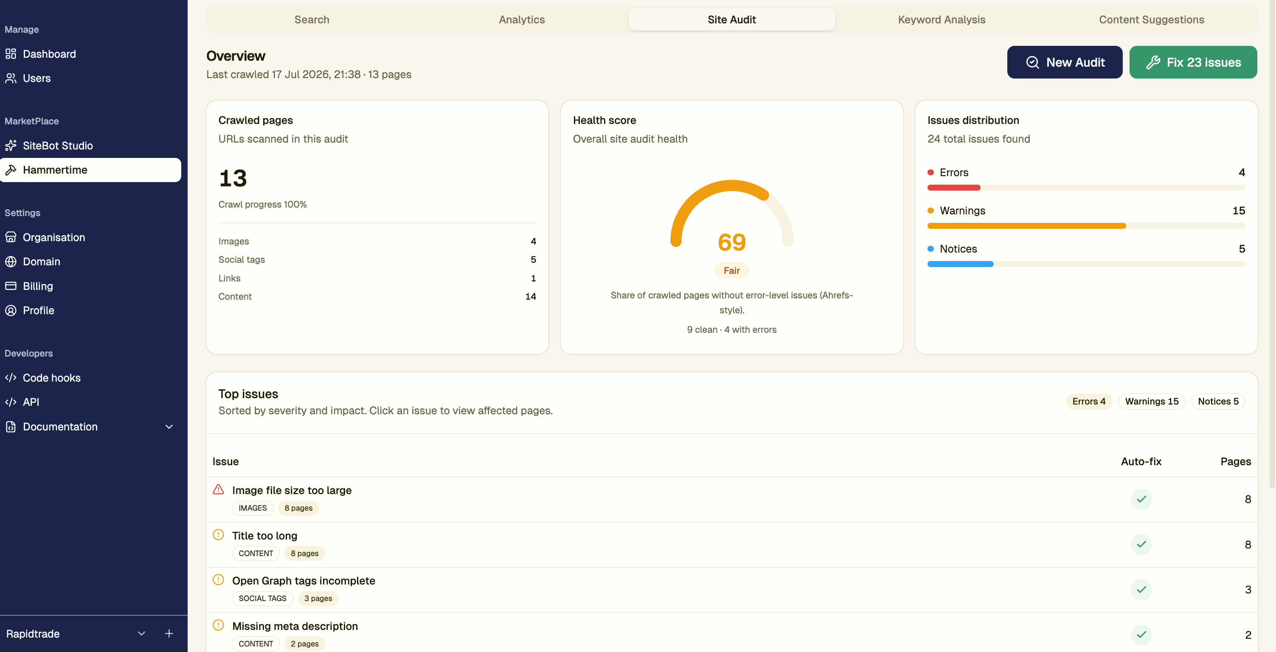
Task: Filter top issues by Notices 5
Action: click(1218, 401)
